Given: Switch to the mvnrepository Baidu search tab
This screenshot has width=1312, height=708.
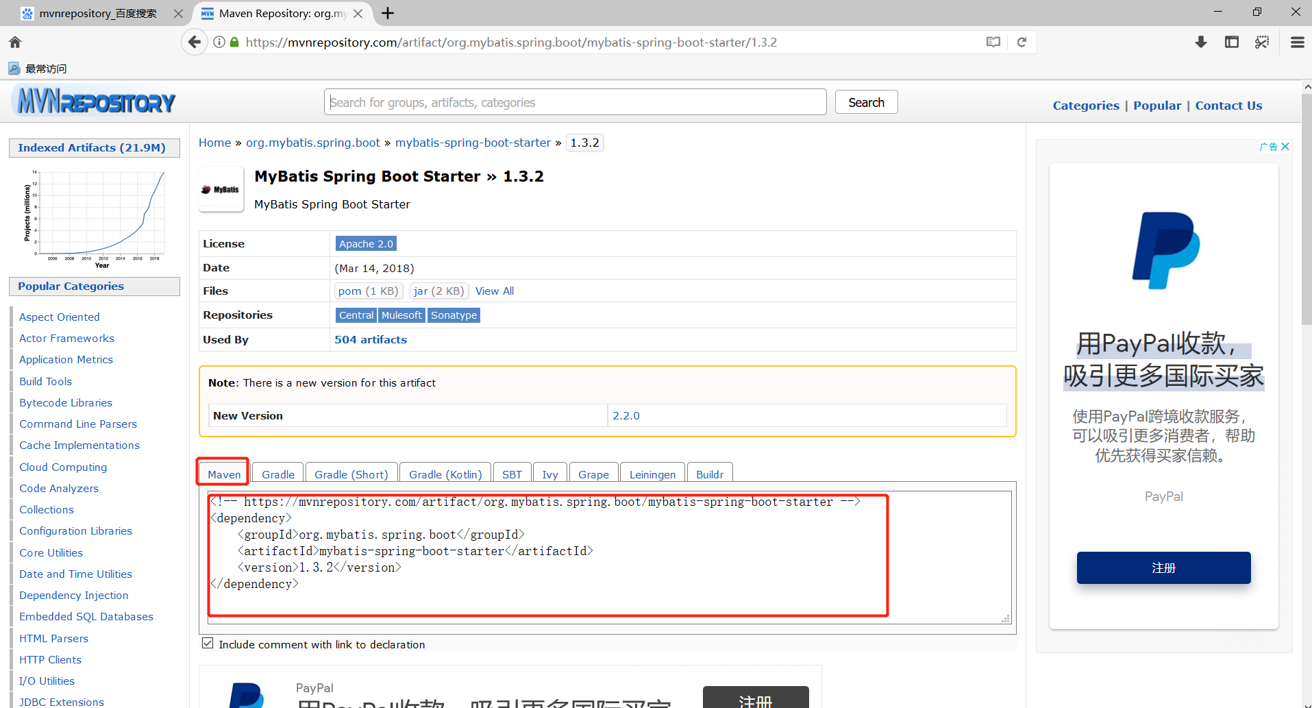Looking at the screenshot, I should pyautogui.click(x=97, y=13).
